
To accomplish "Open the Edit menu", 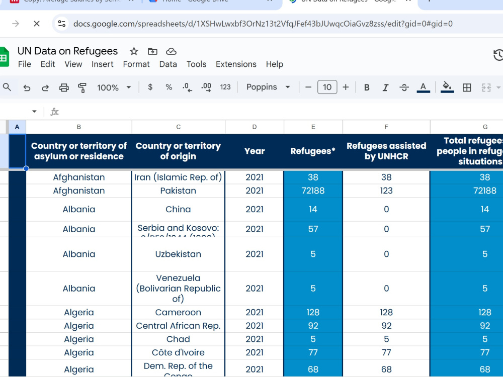I will coord(47,64).
